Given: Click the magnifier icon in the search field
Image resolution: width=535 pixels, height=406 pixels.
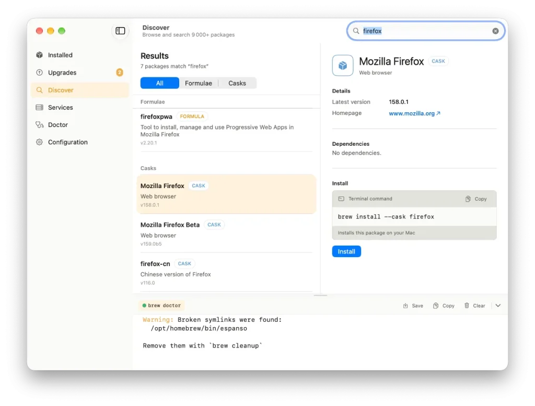Looking at the screenshot, I should [356, 31].
